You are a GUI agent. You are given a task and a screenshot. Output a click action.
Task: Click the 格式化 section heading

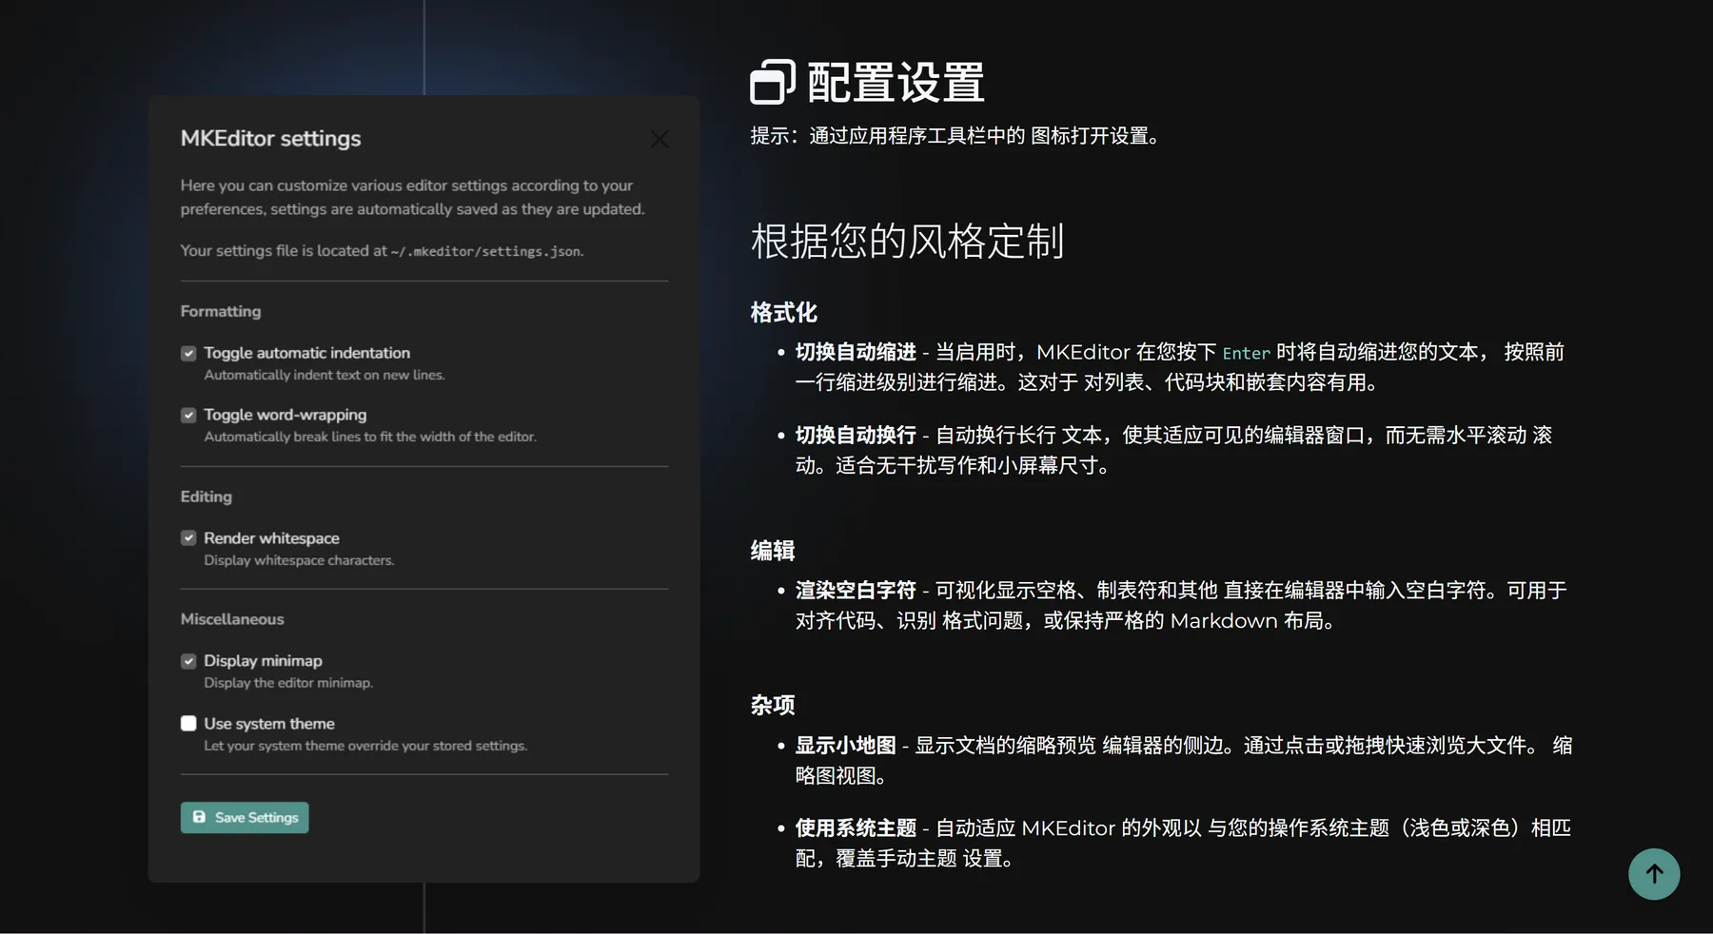pyautogui.click(x=783, y=313)
